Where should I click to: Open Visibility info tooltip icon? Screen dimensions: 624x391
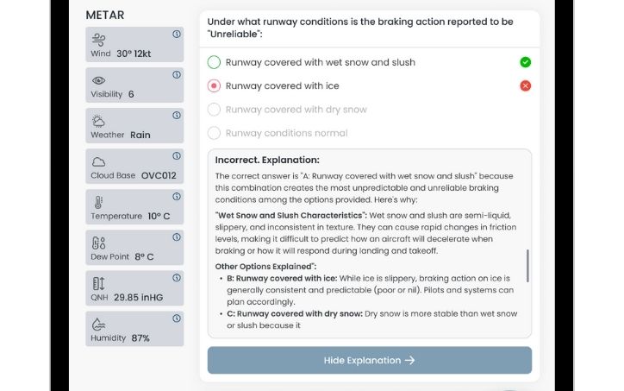click(176, 75)
